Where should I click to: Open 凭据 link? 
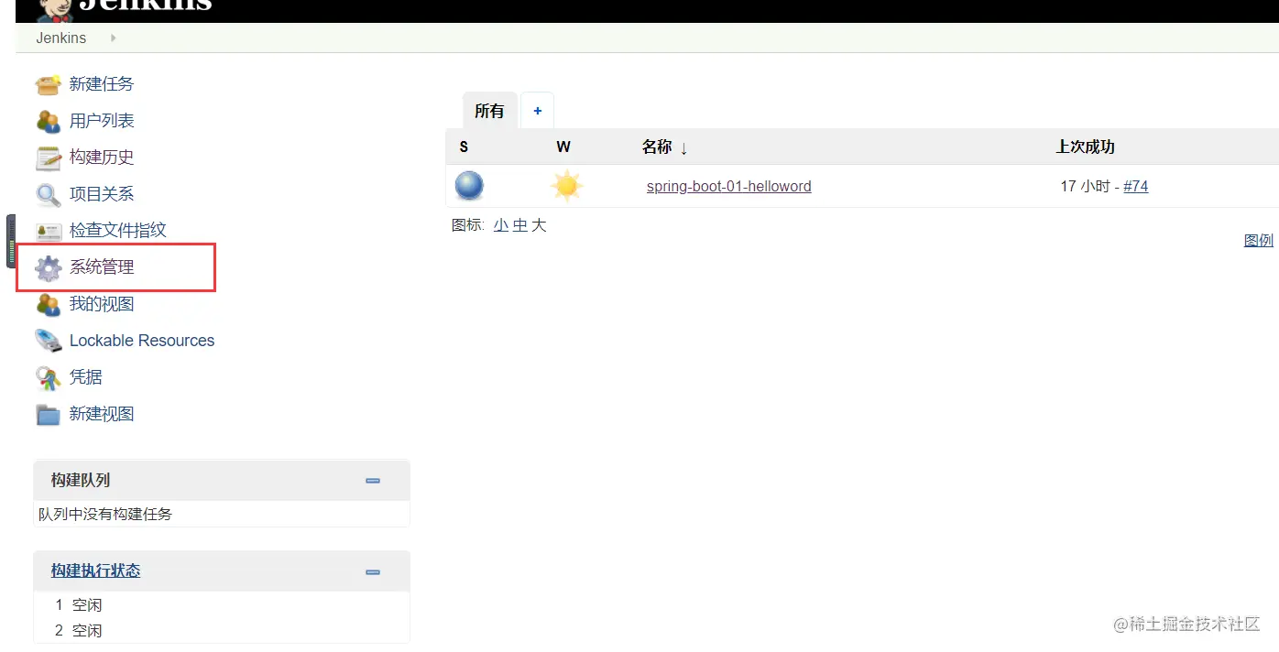pos(86,377)
